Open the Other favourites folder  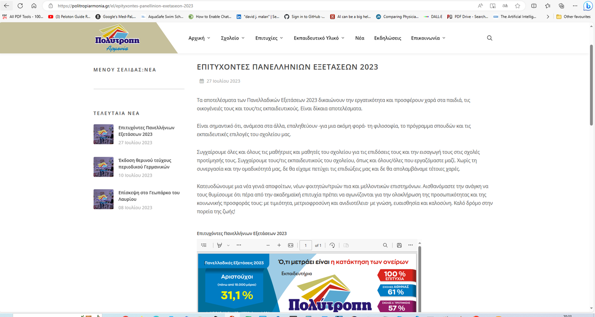point(573,16)
